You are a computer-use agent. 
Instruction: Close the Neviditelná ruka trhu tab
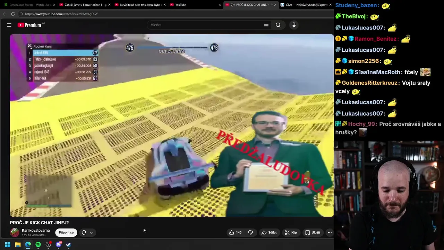tap(164, 5)
